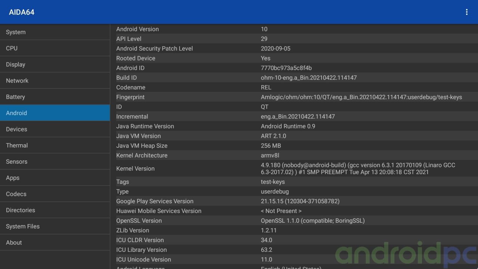This screenshot has width=478, height=269.
Task: Select the Type value userdebug
Action: 275,192
